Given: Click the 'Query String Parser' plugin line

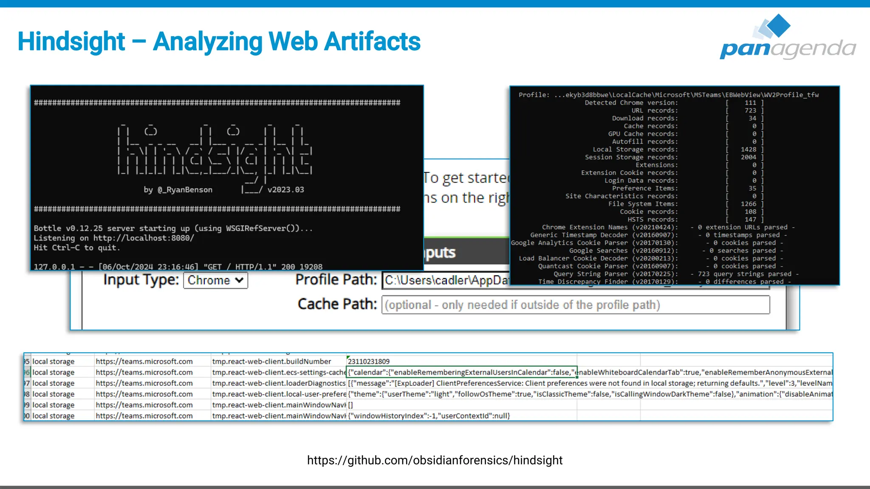Looking at the screenshot, I should tap(676, 274).
